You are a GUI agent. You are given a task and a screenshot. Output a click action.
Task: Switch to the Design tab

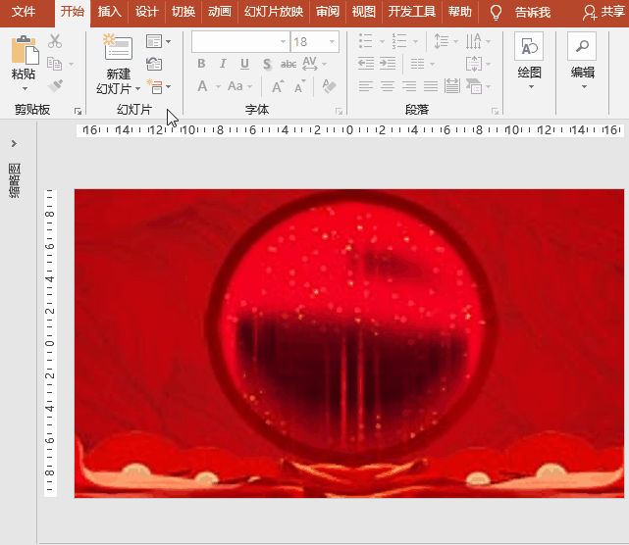(x=146, y=12)
